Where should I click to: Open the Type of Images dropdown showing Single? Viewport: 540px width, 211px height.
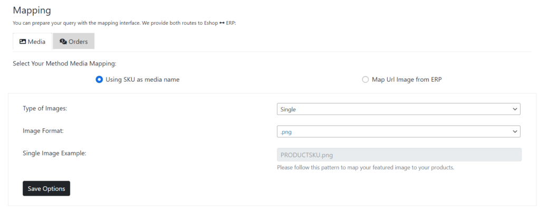398,109
